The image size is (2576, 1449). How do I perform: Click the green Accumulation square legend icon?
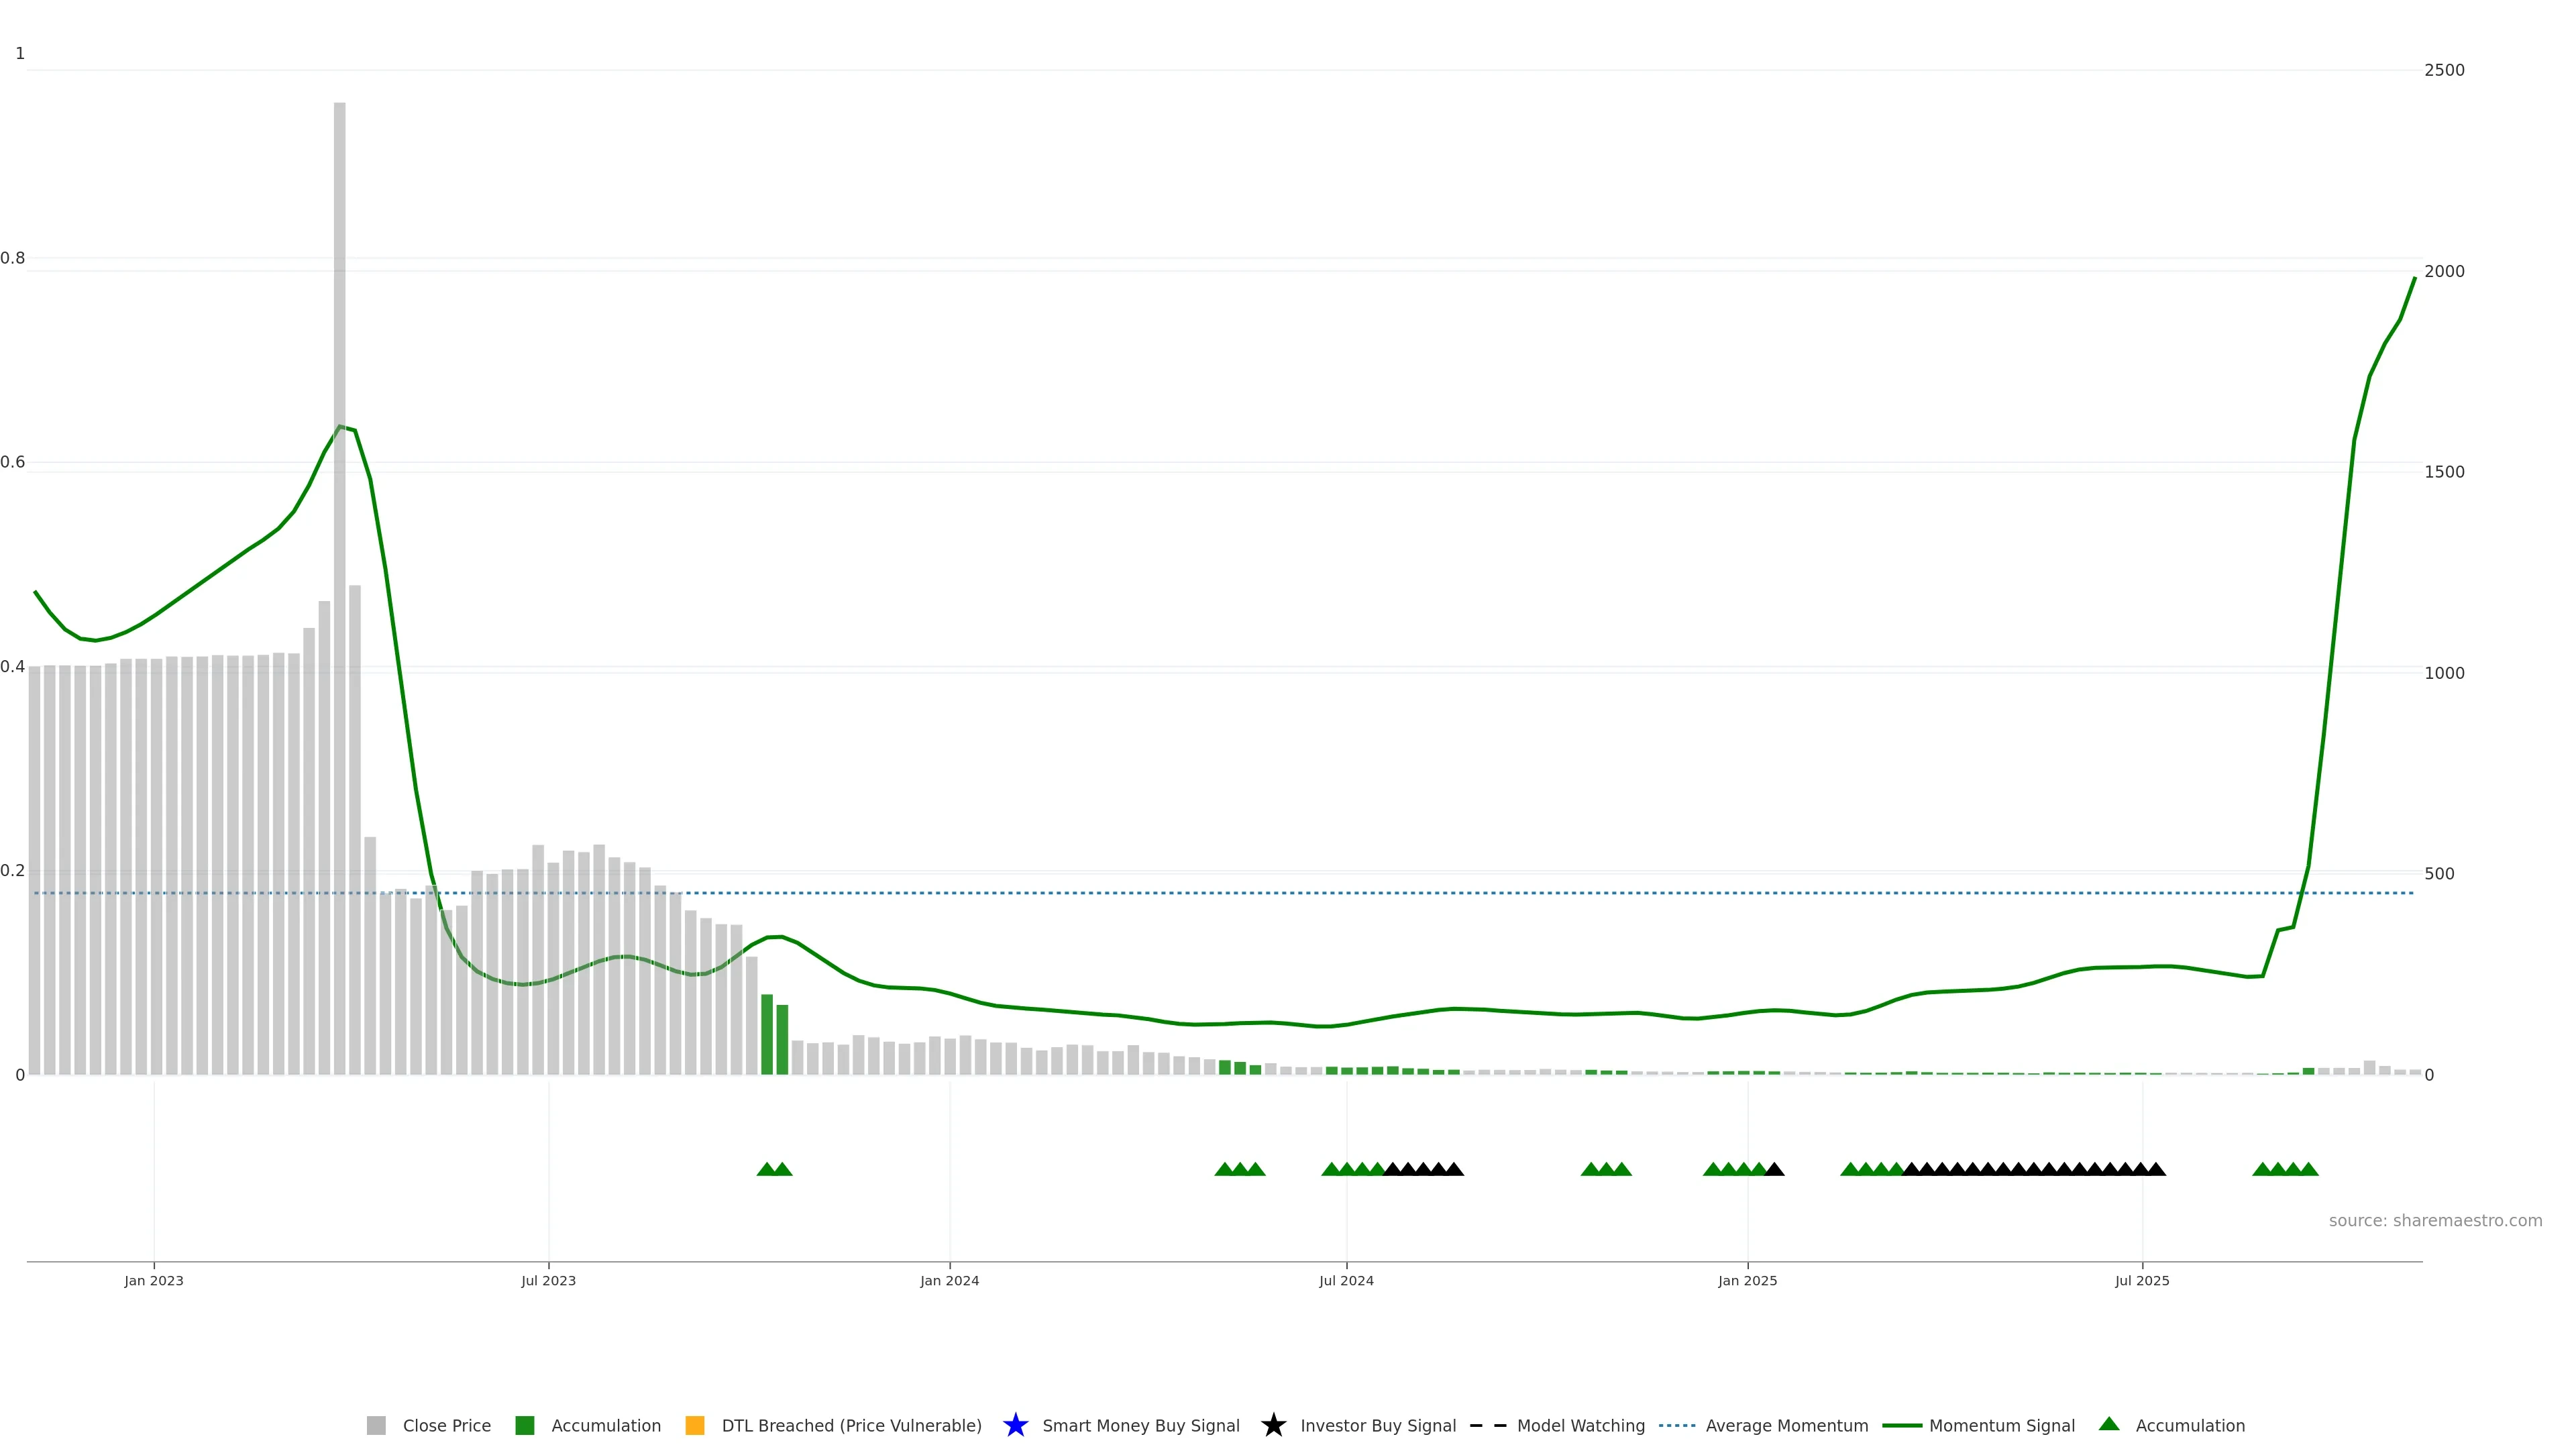(x=524, y=1425)
